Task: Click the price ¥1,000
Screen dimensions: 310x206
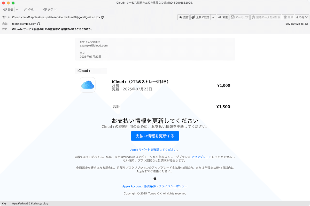Action: pyautogui.click(x=224, y=86)
